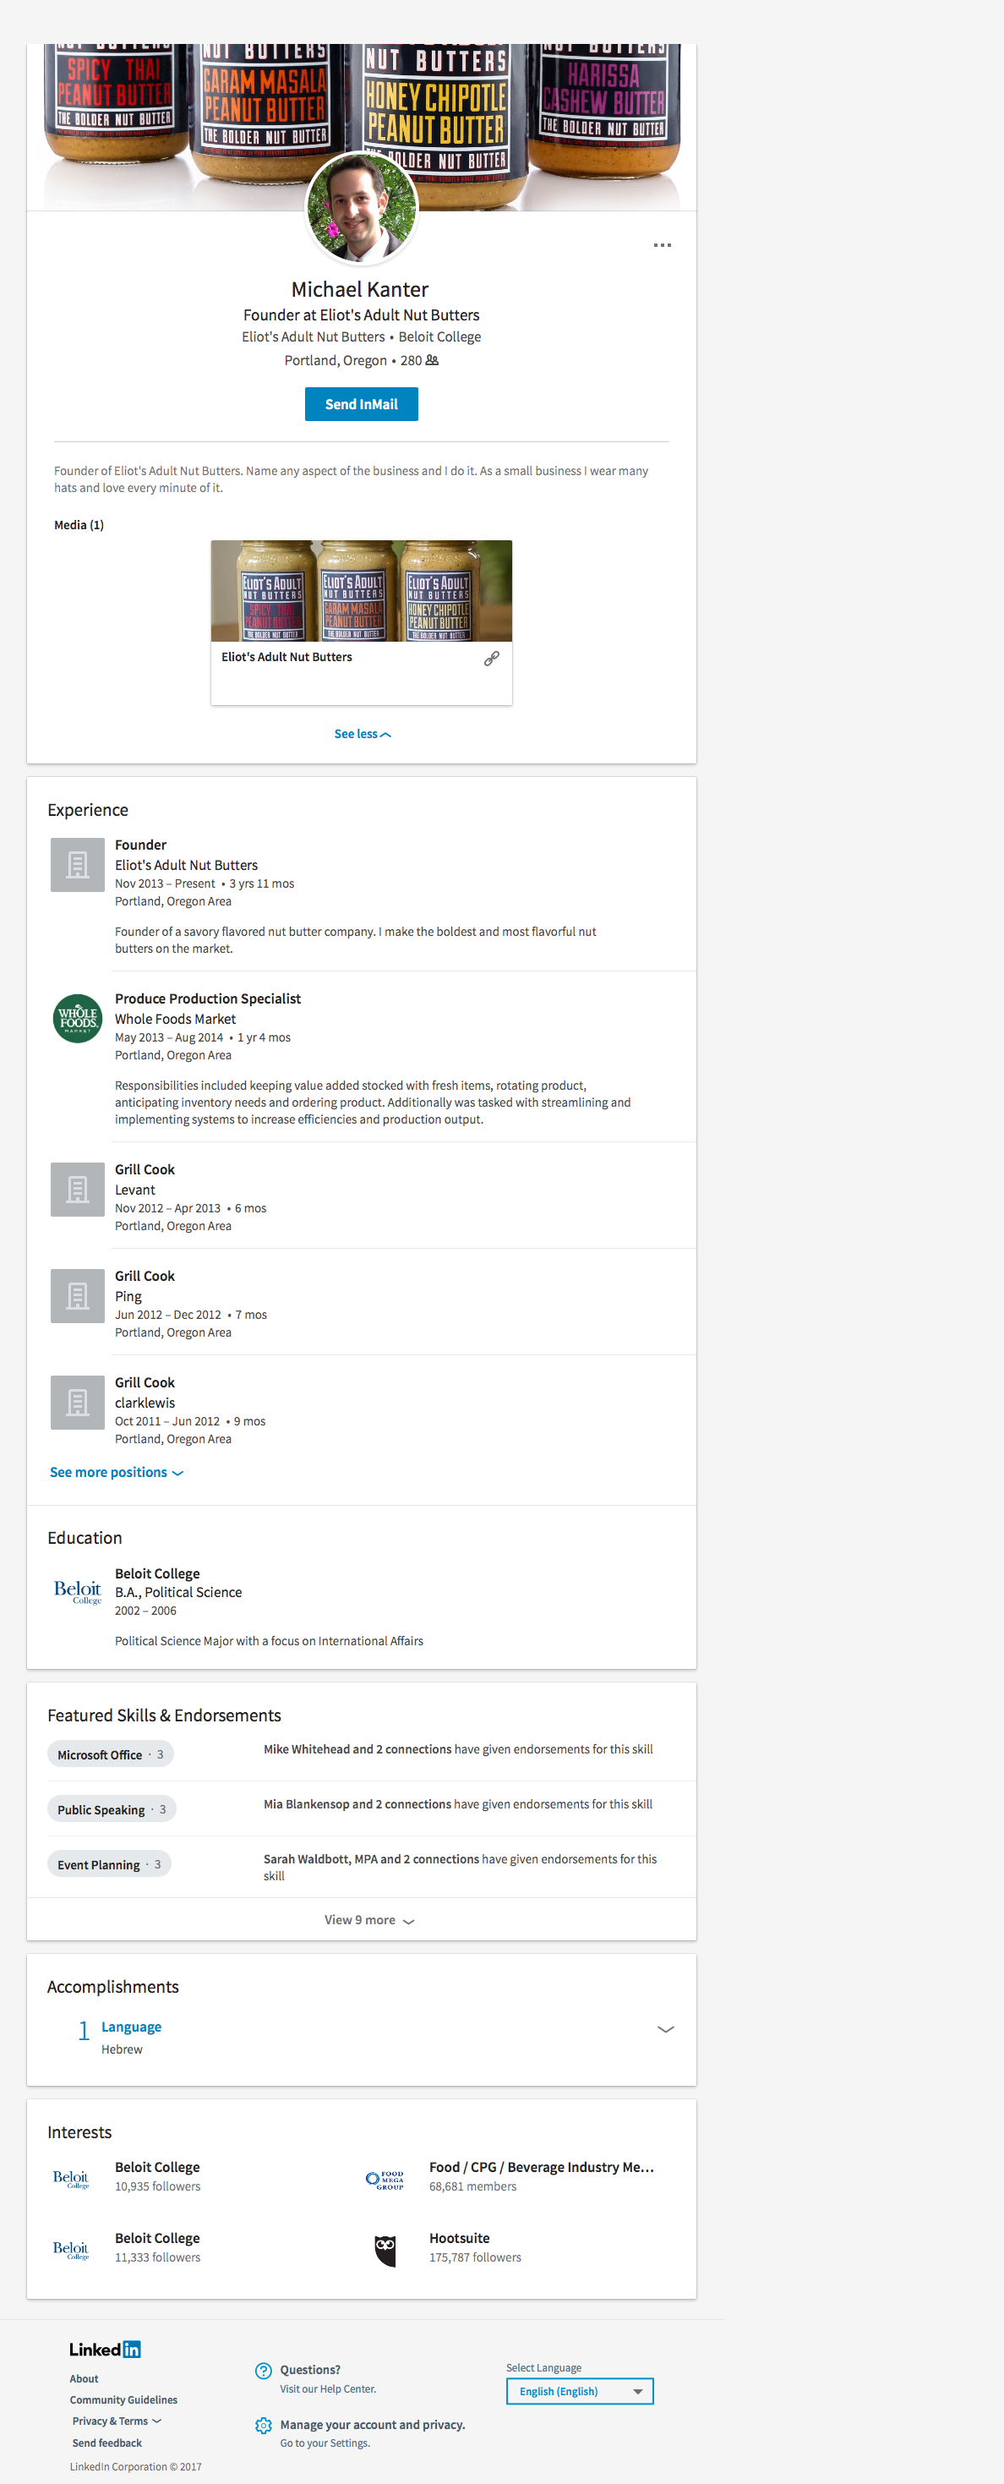Click Michael Kanter's profile photo
The height and width of the screenshot is (2484, 1004).
[362, 207]
